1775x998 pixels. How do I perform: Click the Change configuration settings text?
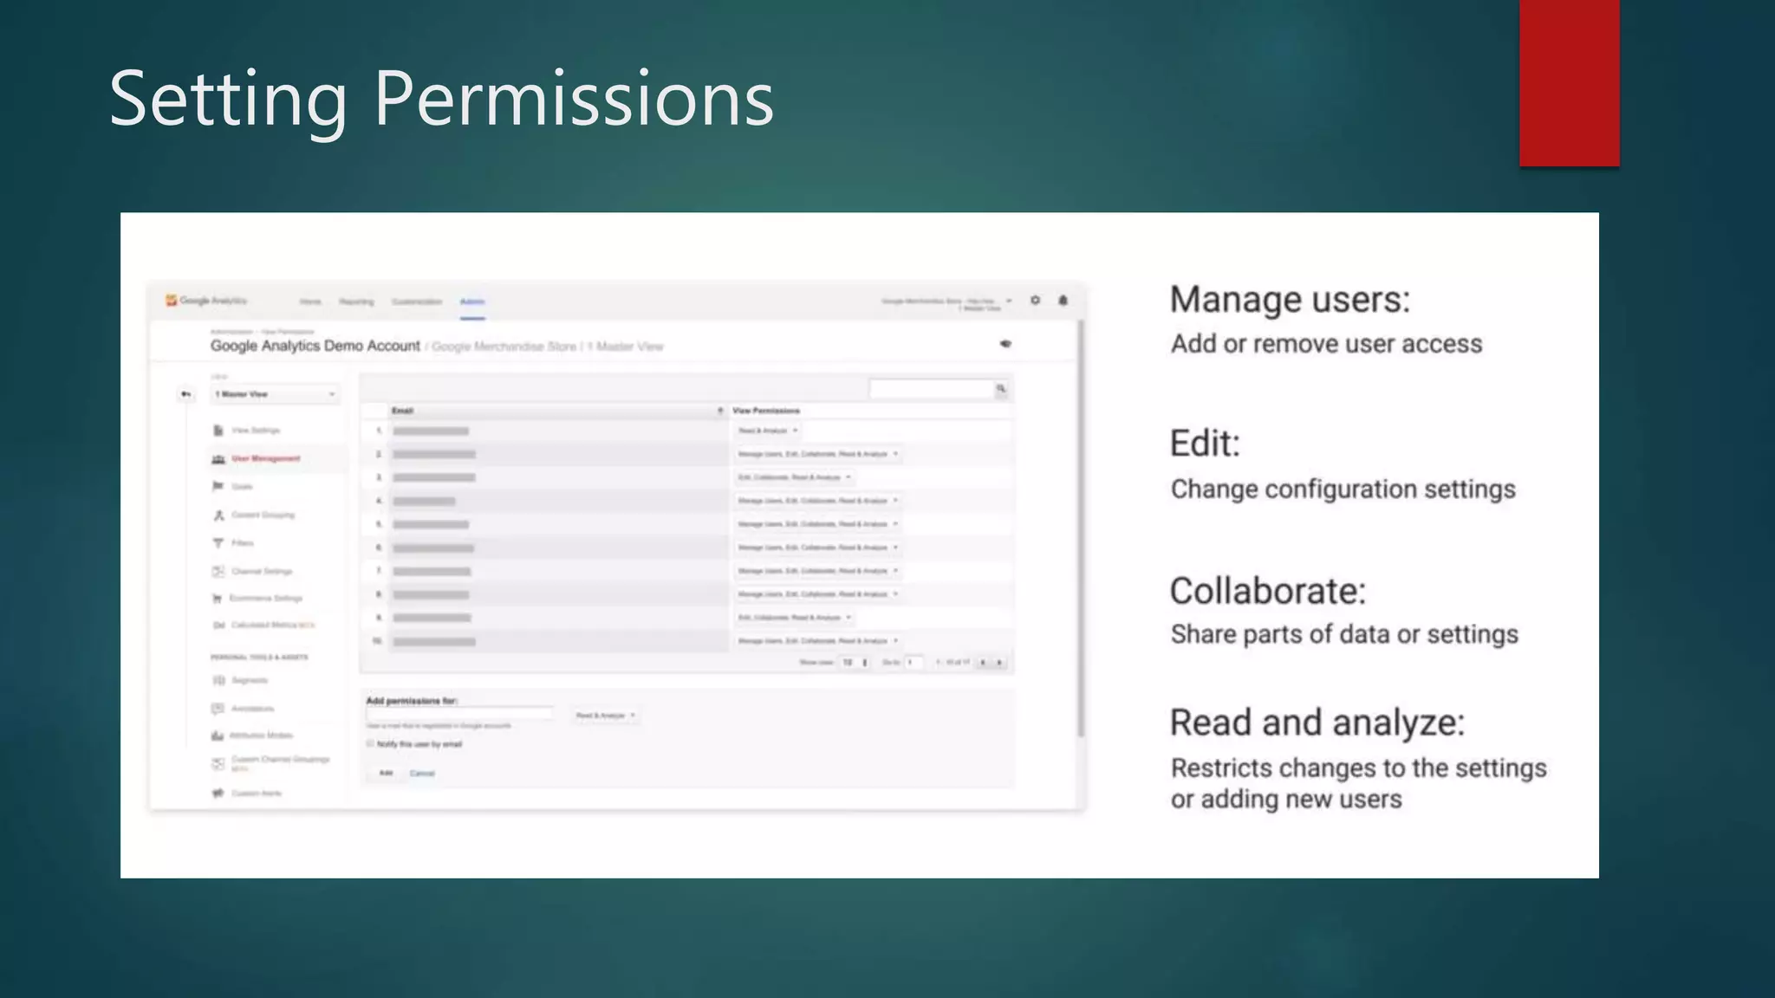click(1343, 489)
